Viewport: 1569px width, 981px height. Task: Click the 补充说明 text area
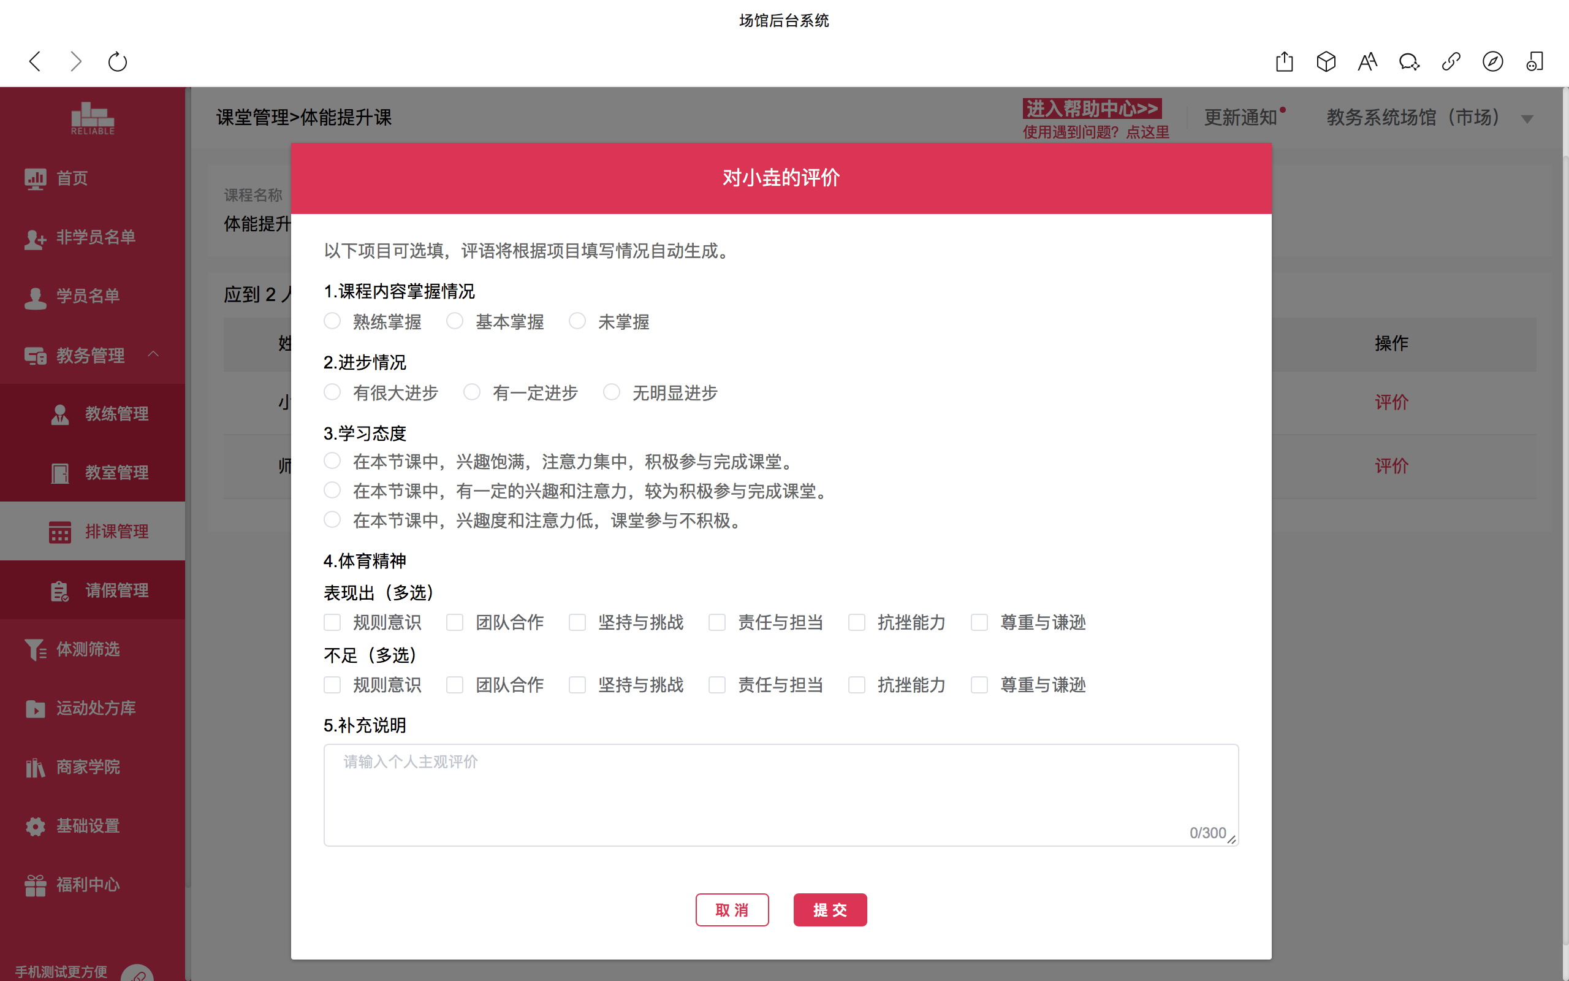click(x=781, y=794)
